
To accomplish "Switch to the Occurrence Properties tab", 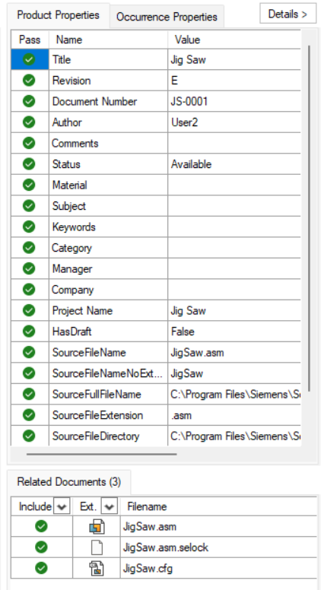I will (x=167, y=17).
